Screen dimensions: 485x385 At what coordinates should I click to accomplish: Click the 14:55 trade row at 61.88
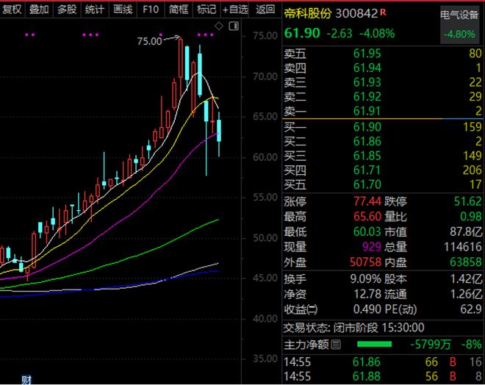[x=383, y=376]
